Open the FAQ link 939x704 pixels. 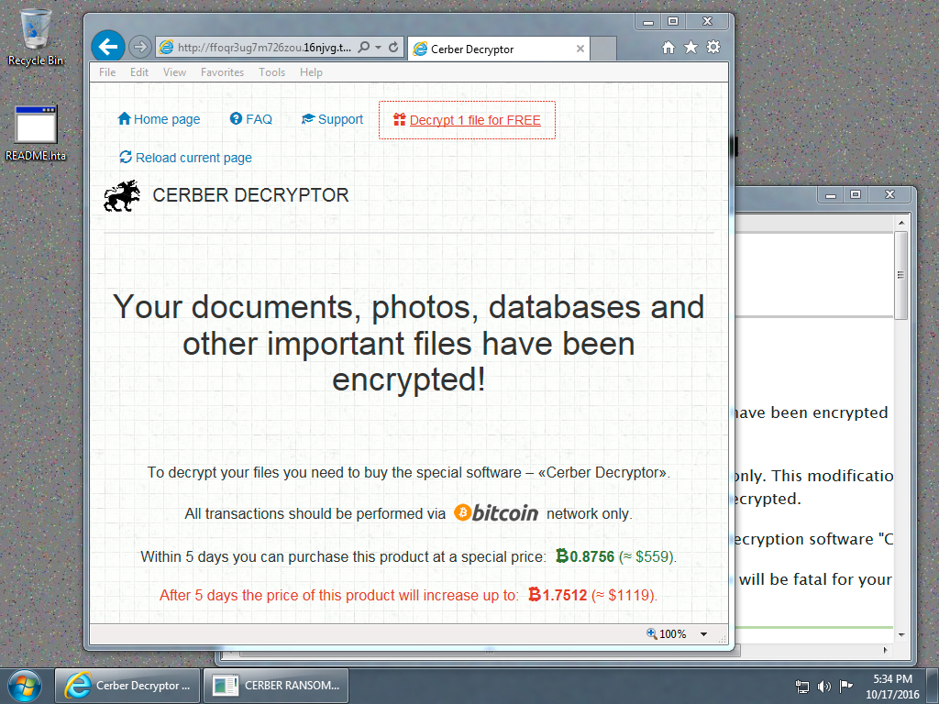point(251,119)
